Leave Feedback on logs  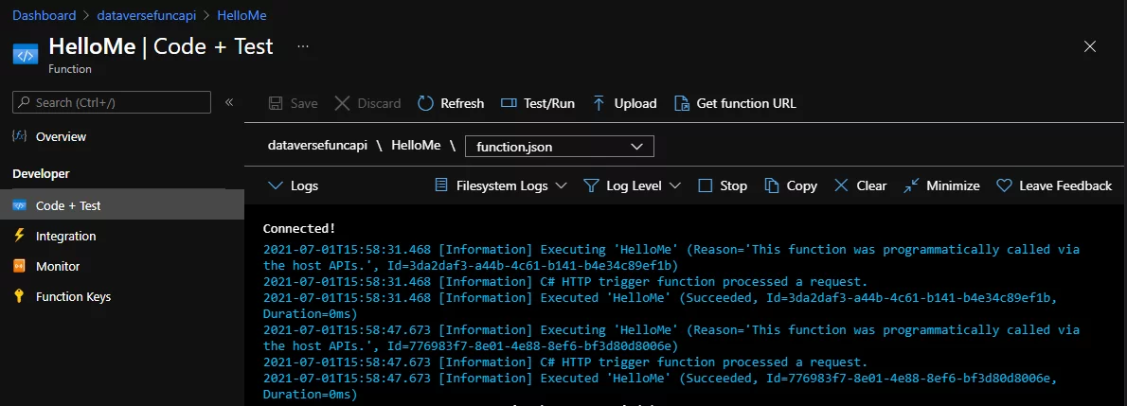[1054, 185]
